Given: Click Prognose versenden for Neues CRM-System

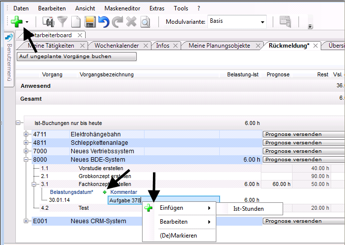Looking at the screenshot, I should click(x=303, y=221).
